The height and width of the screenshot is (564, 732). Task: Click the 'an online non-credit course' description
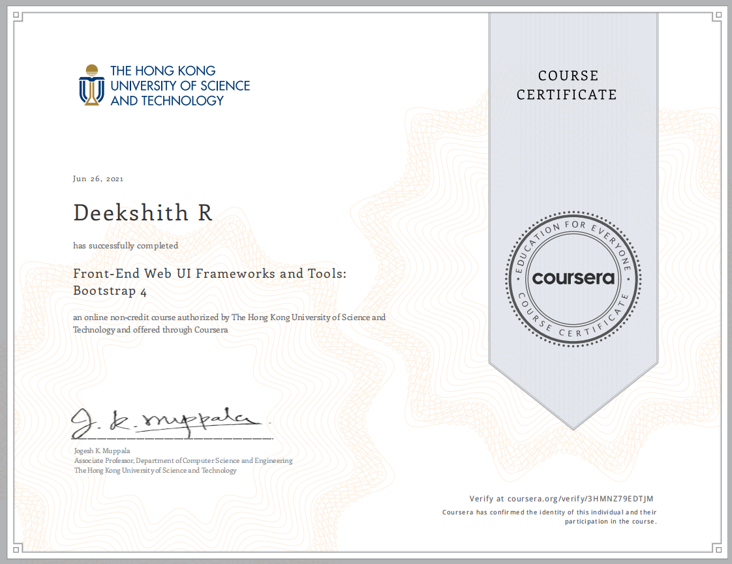pyautogui.click(x=229, y=323)
